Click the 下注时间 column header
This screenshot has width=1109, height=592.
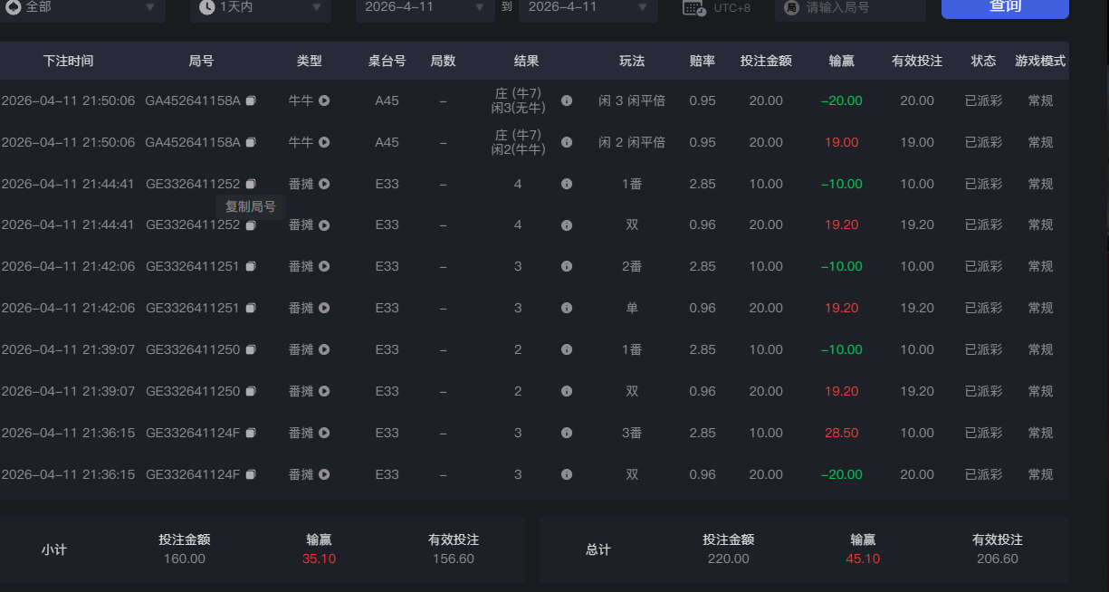point(68,61)
